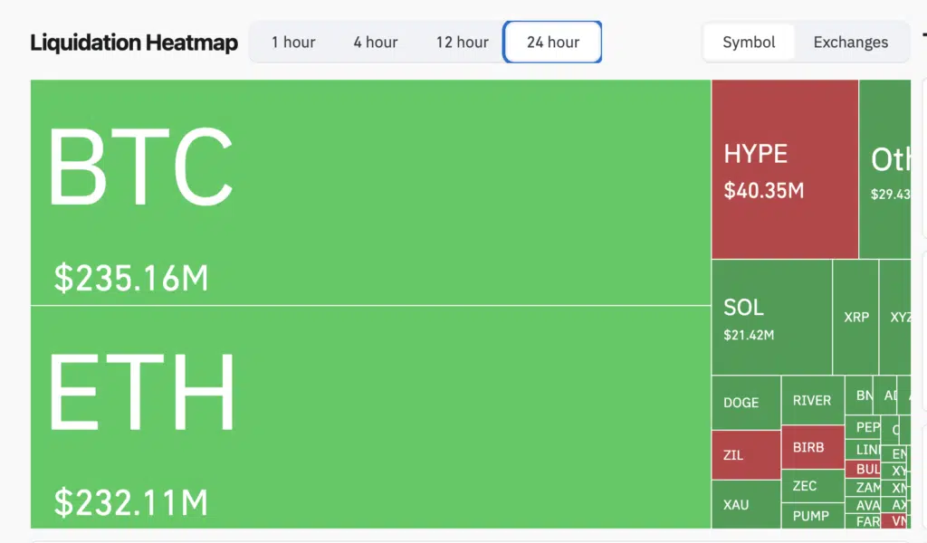Image resolution: width=927 pixels, height=543 pixels.
Task: Open the 12 hour heatmap view
Action: [462, 42]
